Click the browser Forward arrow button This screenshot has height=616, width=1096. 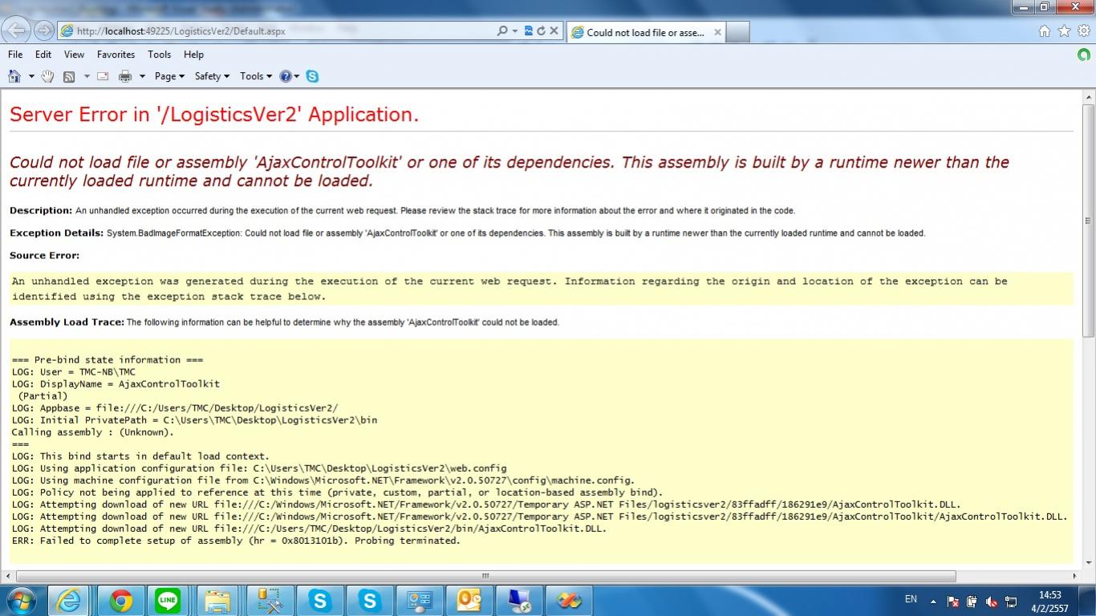point(44,30)
